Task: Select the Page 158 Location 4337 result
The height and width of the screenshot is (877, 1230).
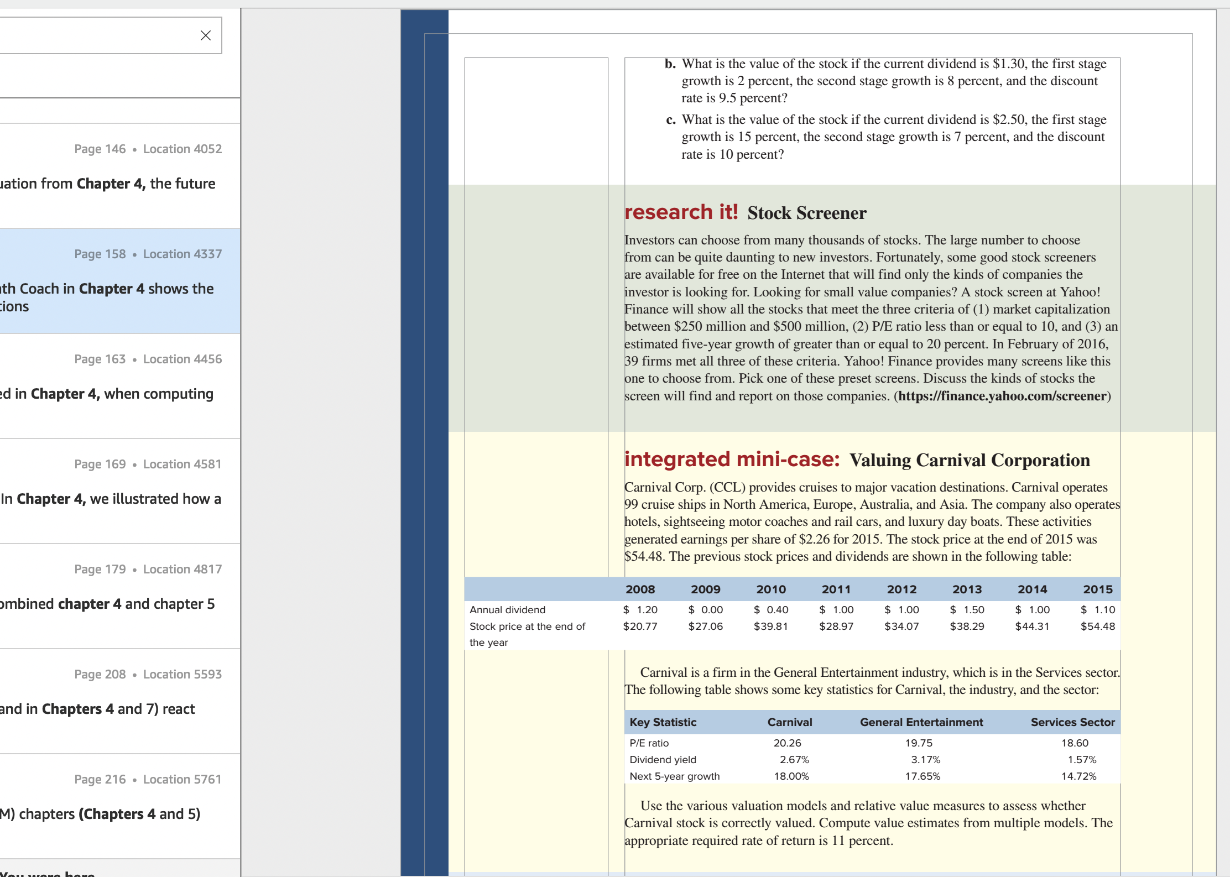Action: pos(120,281)
